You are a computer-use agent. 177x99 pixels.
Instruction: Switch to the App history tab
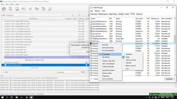pyautogui.click(x=113, y=14)
